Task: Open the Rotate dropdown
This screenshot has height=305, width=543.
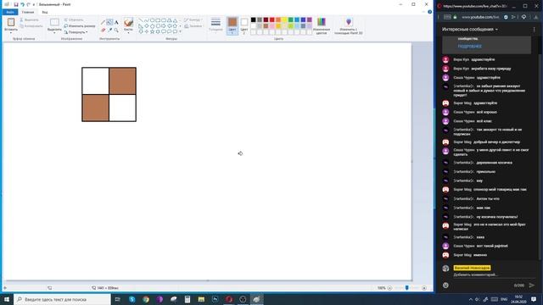Action: point(76,32)
